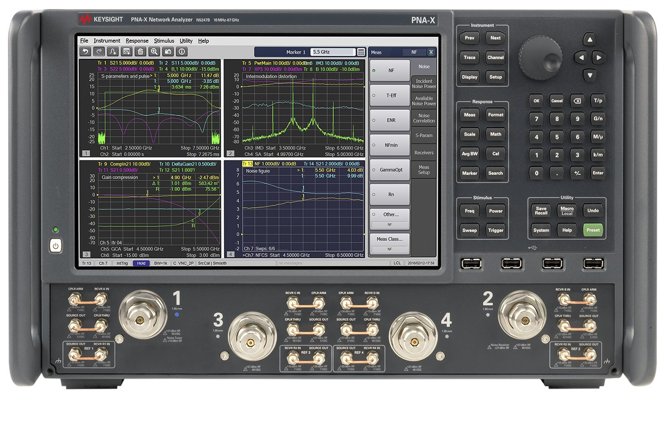Open the Utility menu
667x441 pixels.
click(x=186, y=41)
